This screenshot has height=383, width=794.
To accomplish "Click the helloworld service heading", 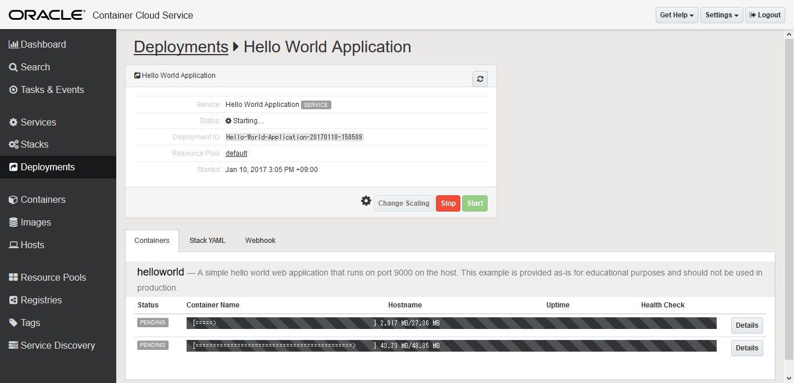I will (x=160, y=272).
